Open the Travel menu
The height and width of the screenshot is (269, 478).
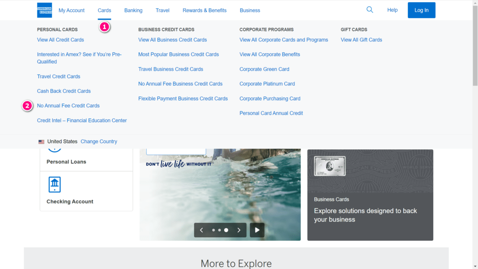coord(162,10)
